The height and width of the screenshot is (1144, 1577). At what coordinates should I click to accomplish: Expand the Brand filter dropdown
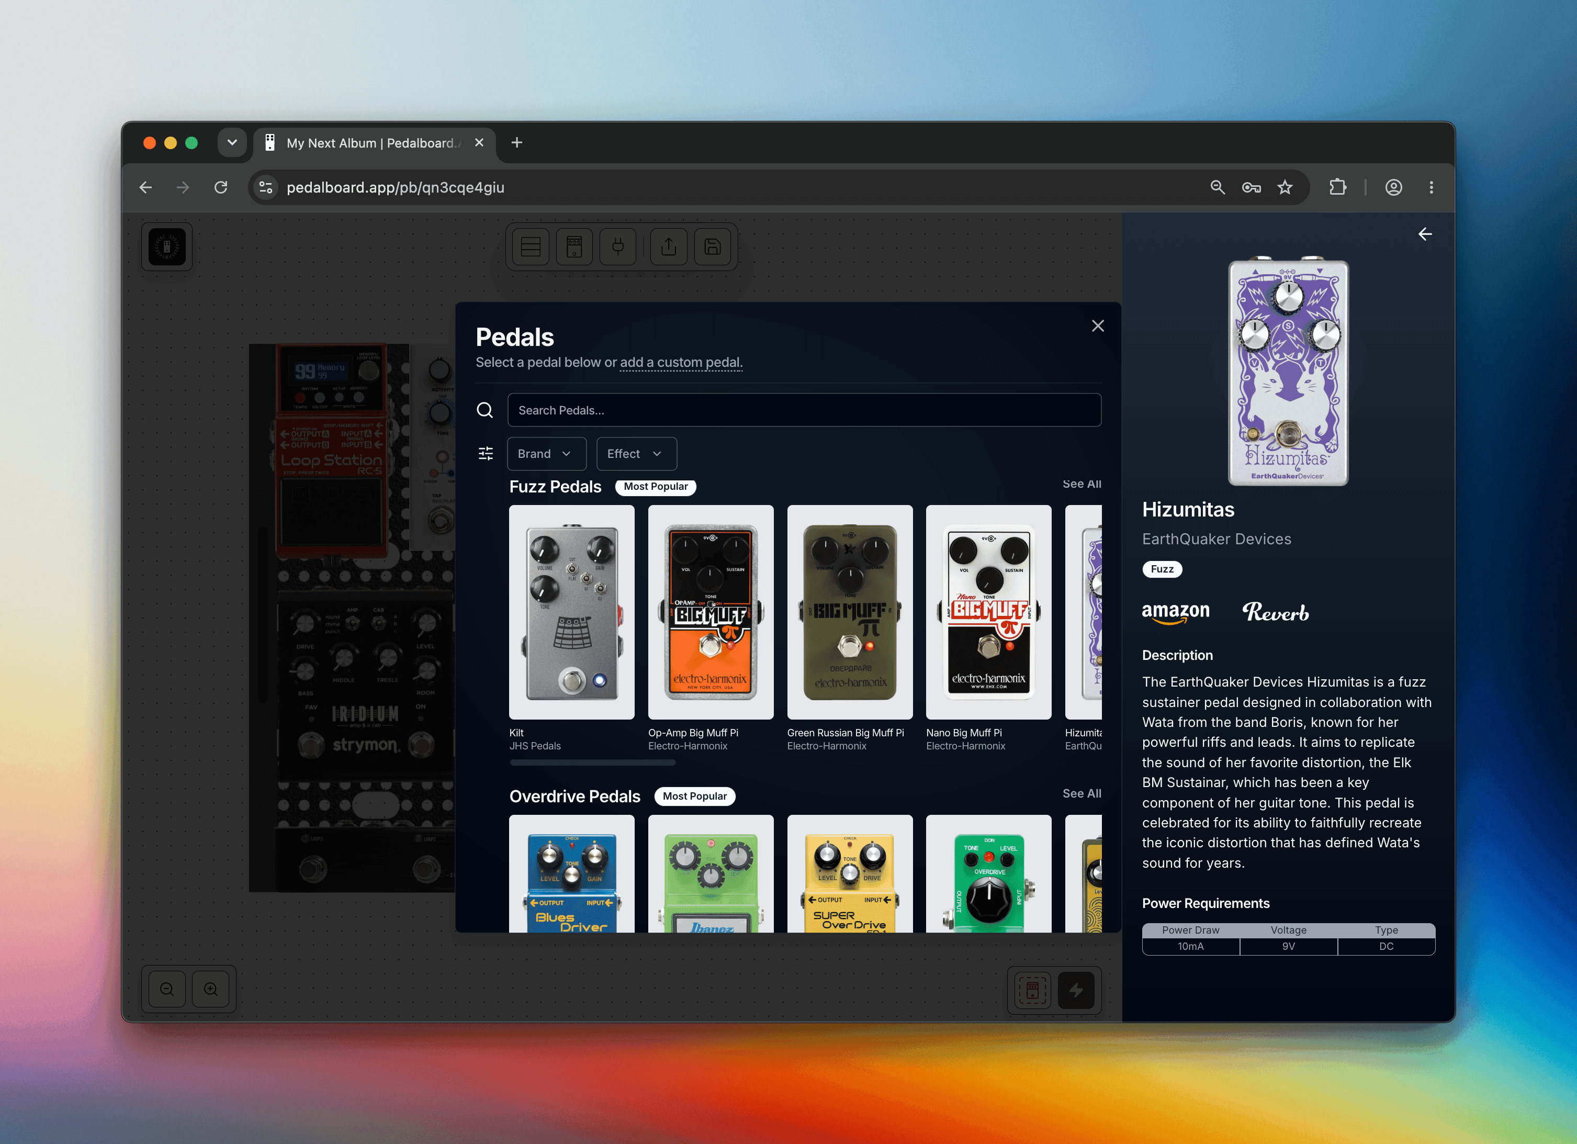coord(547,453)
